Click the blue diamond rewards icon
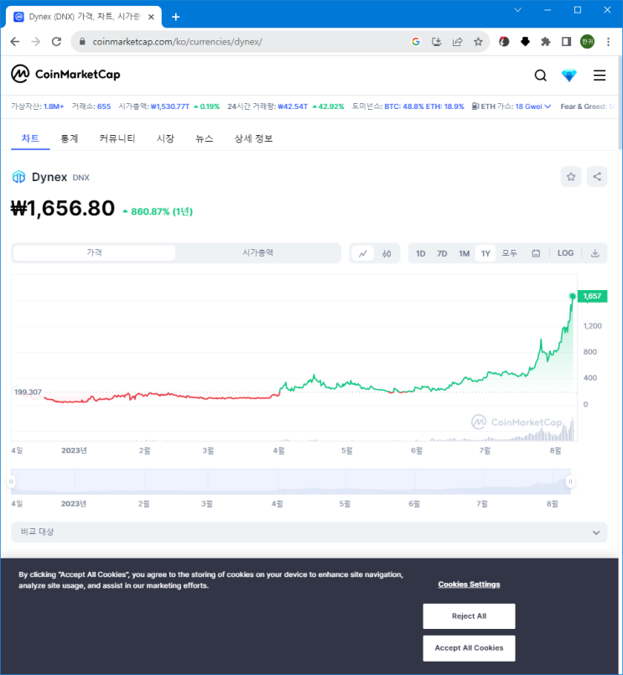This screenshot has height=675, width=623. tap(569, 75)
